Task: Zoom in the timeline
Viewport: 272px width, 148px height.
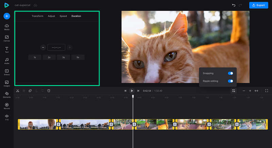Action: pyautogui.click(x=250, y=91)
